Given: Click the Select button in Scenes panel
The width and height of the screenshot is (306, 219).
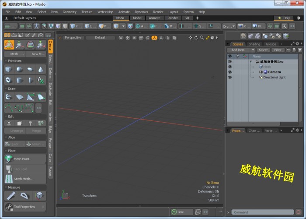Looking at the screenshot, I should [x=263, y=50].
